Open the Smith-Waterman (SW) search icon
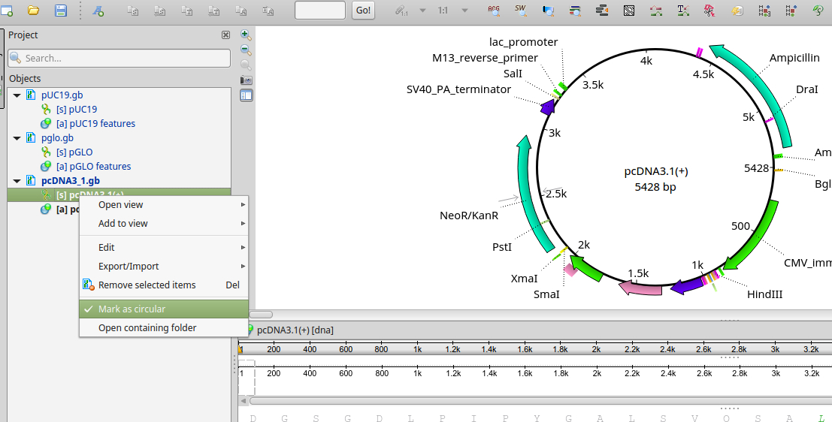Viewport: 832px width, 422px height. coord(520,11)
